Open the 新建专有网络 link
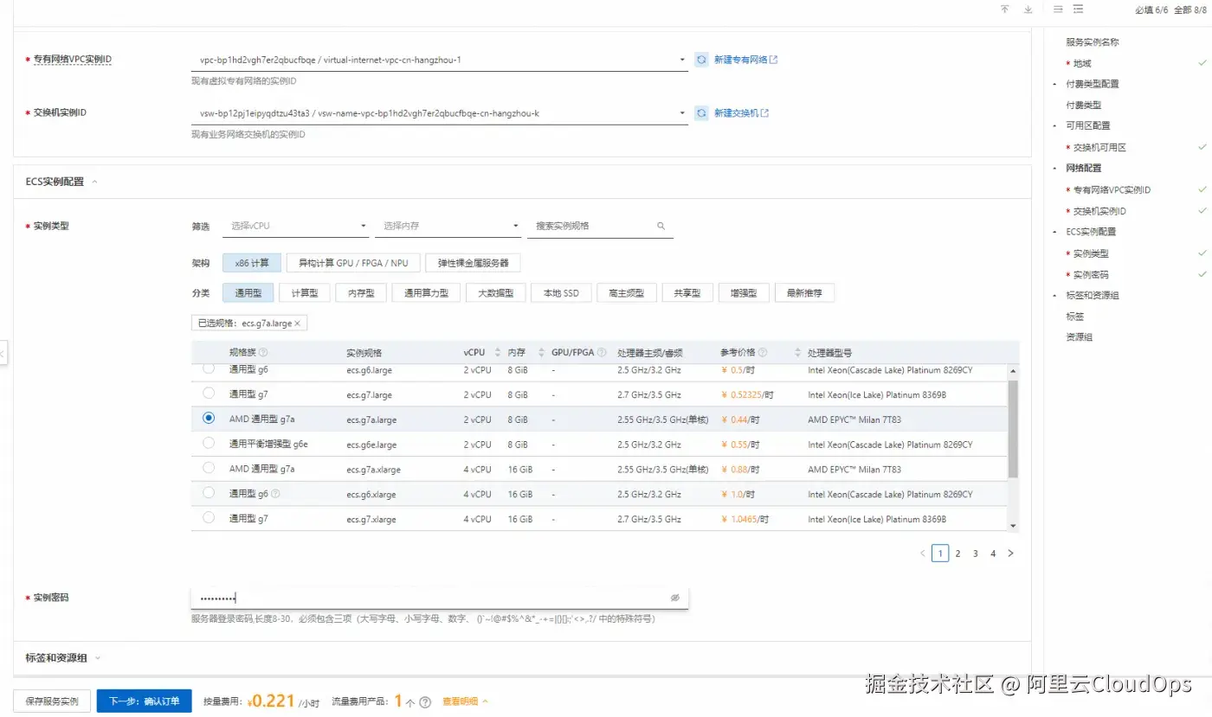This screenshot has width=1212, height=717. [745, 60]
